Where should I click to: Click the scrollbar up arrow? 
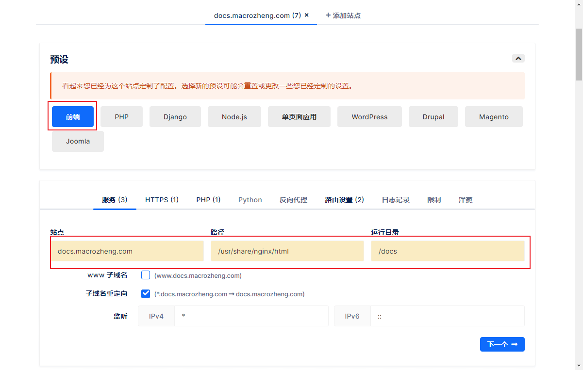click(x=579, y=4)
